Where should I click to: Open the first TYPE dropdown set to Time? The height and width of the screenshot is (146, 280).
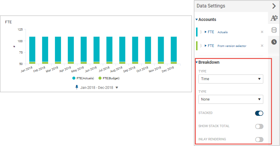231,79
